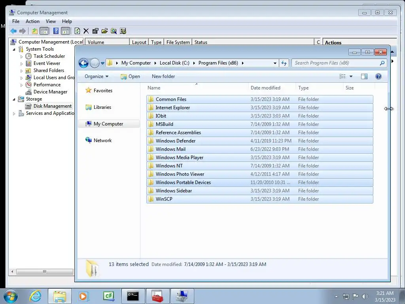Select the Windows Media Player folder
This screenshot has width=405, height=304.
(259, 158)
